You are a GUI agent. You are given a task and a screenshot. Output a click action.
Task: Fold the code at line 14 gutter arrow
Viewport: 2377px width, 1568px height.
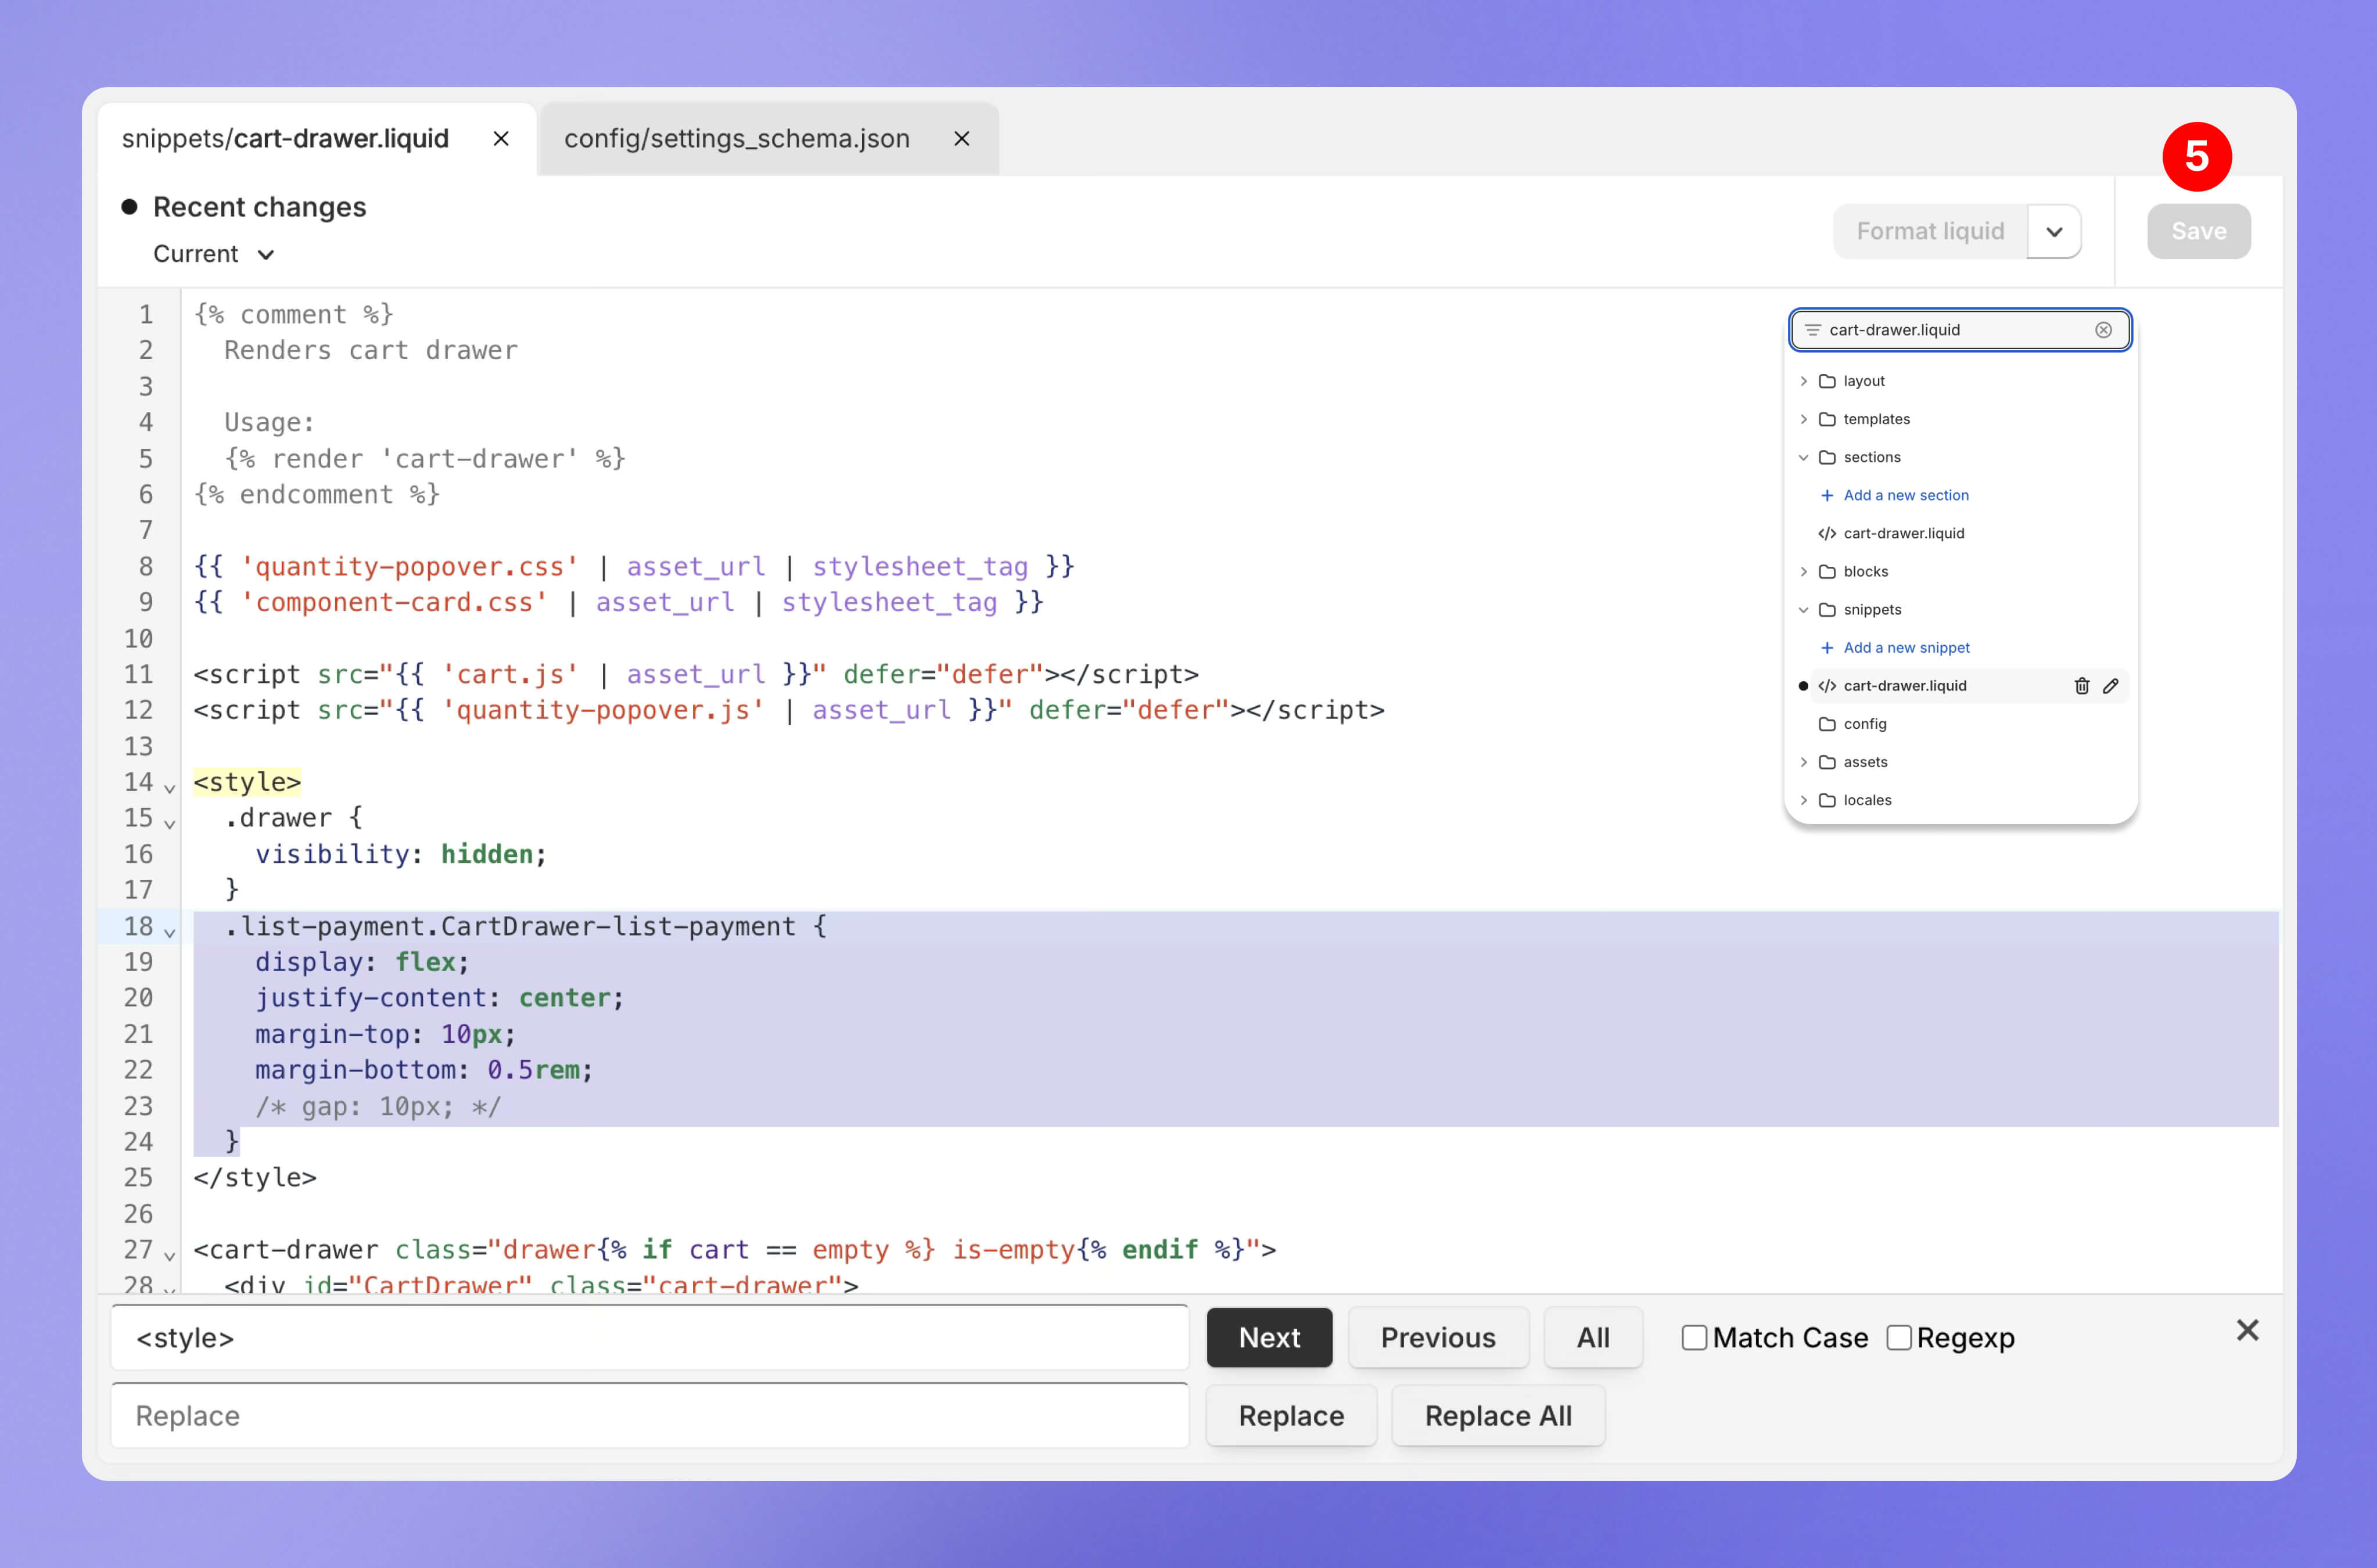pos(170,789)
